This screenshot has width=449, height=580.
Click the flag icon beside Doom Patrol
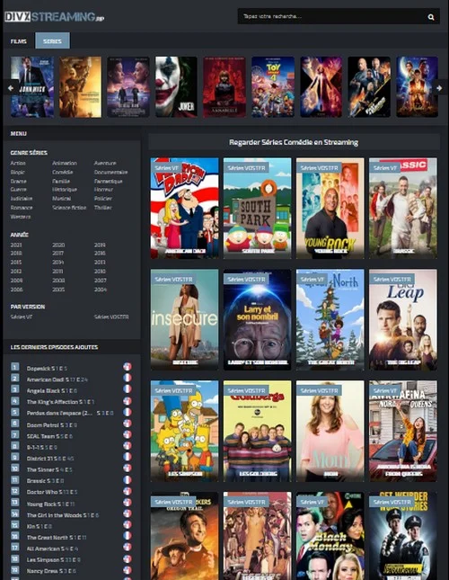(x=128, y=424)
